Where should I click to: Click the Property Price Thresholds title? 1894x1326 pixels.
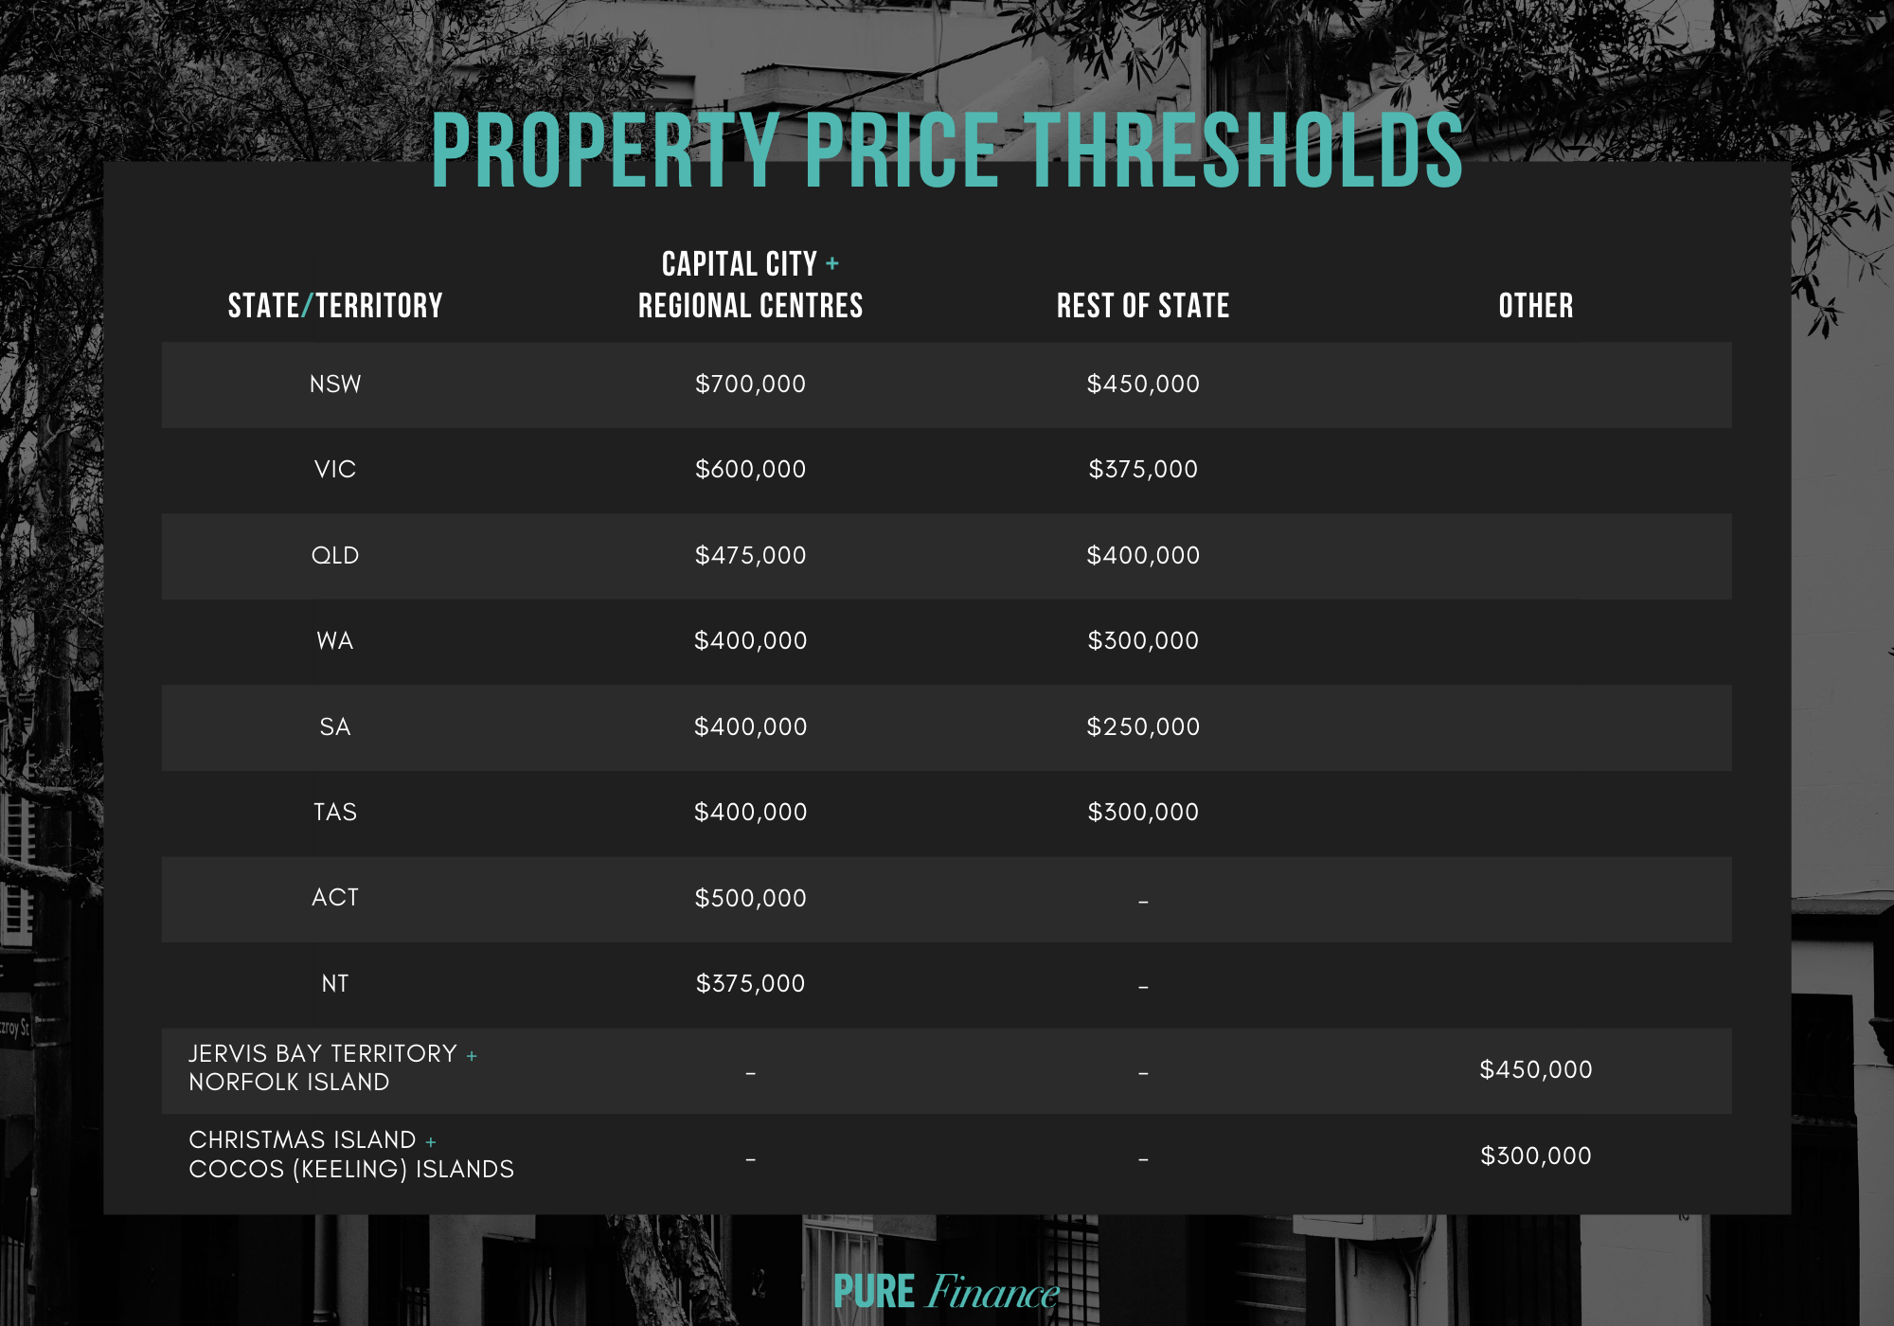[x=947, y=151]
